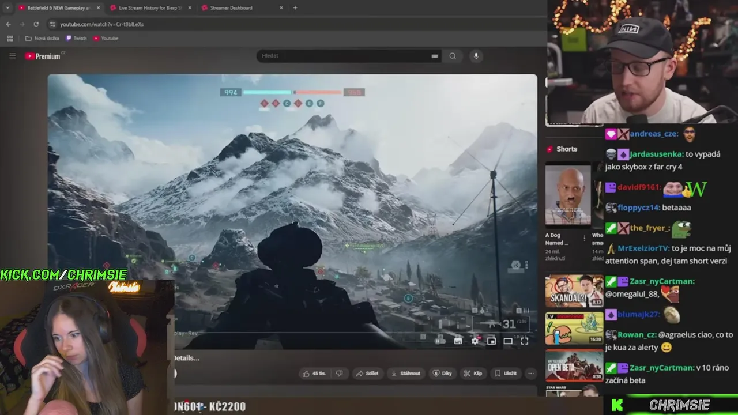Click username blumajk27 in chat
This screenshot has height=415, width=738.
coord(638,315)
